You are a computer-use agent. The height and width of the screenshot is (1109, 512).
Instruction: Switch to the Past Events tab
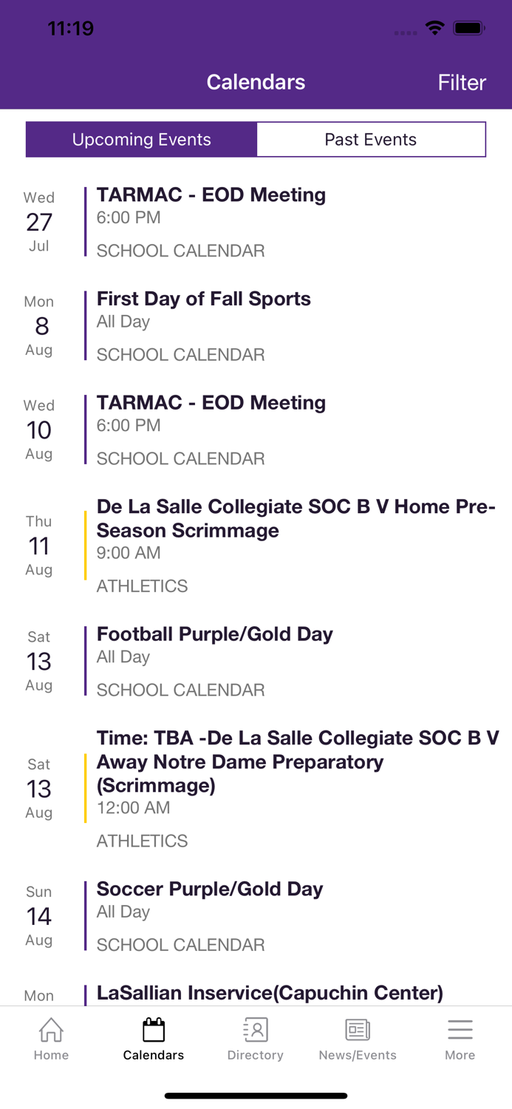[x=371, y=139]
